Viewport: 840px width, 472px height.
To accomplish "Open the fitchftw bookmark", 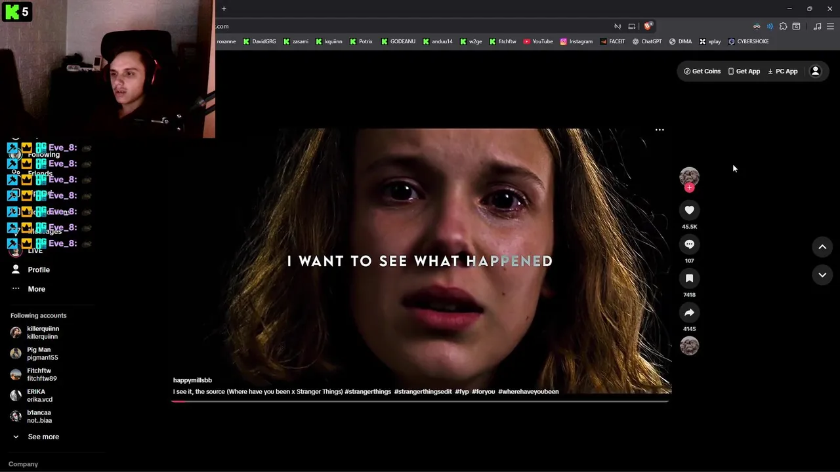I will 503,41.
